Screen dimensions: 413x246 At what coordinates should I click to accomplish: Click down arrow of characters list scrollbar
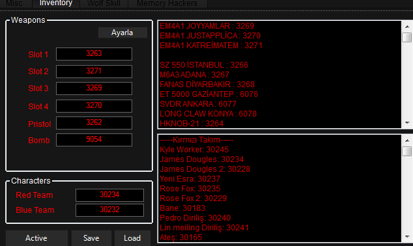click(x=407, y=237)
